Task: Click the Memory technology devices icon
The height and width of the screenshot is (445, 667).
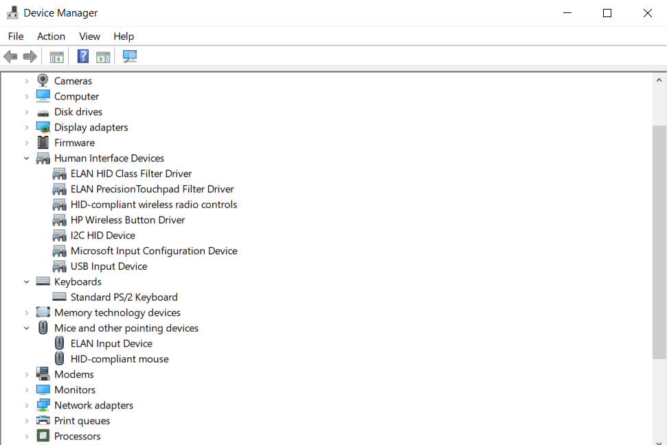Action: coord(43,312)
